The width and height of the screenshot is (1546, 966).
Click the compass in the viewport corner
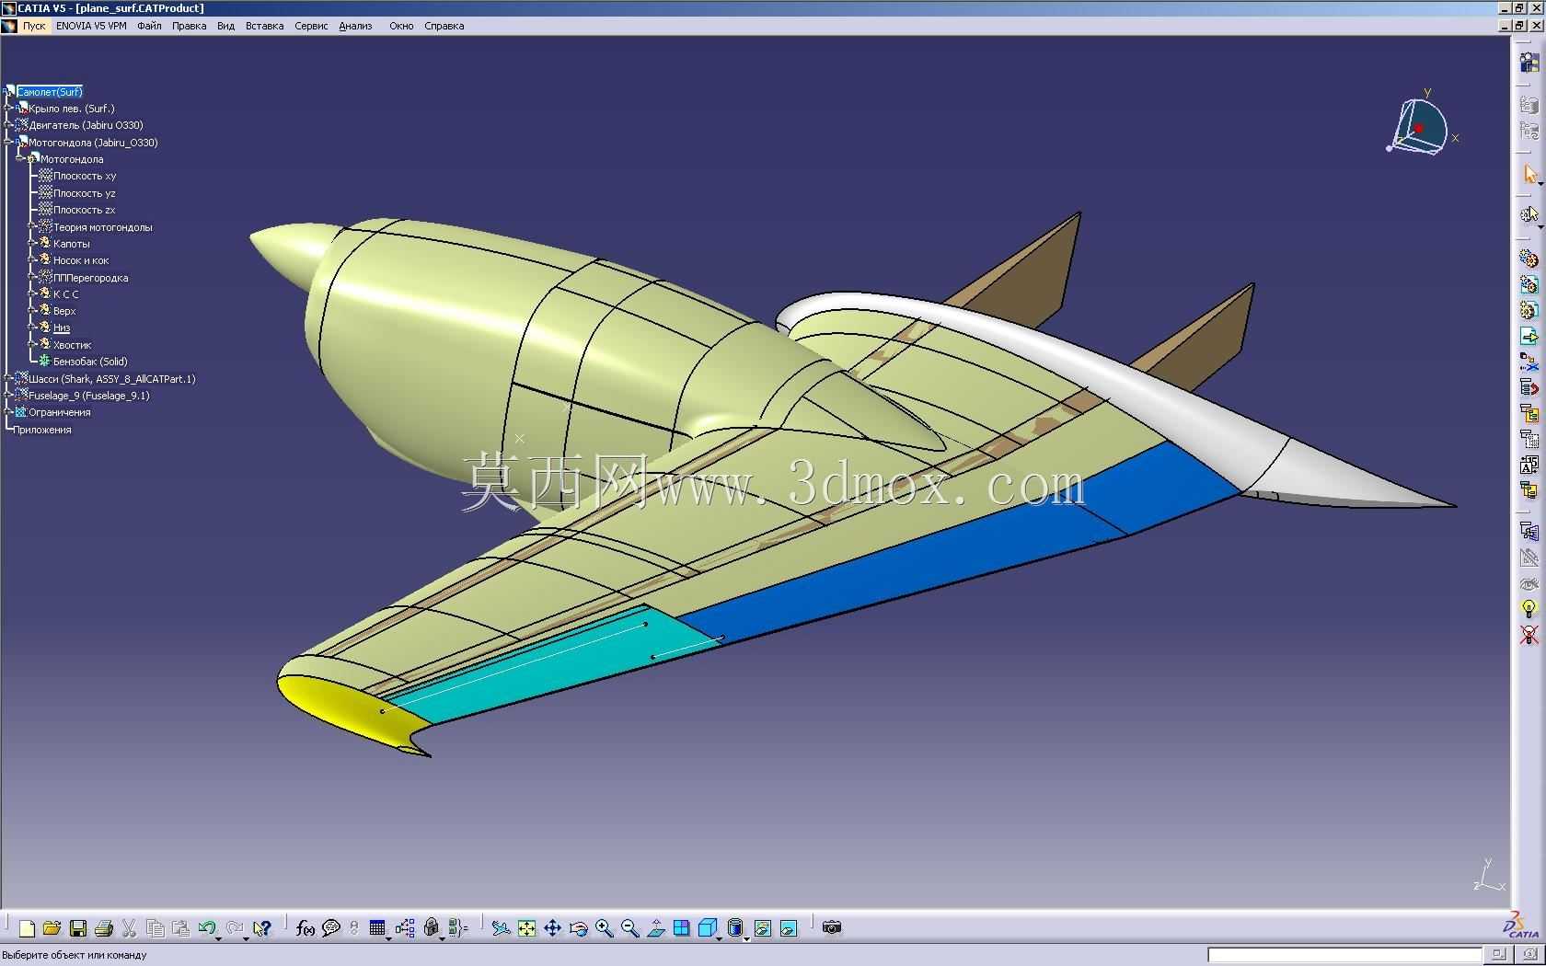point(1422,124)
